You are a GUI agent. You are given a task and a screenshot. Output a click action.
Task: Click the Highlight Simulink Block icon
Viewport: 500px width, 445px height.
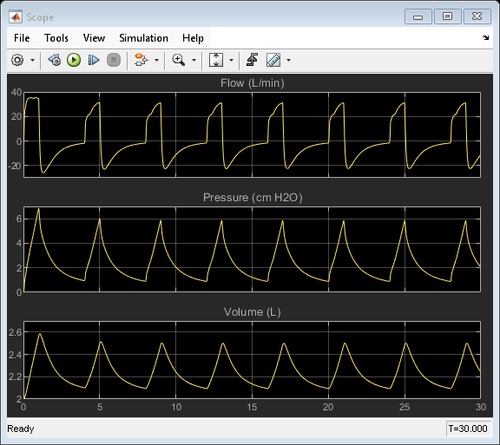[141, 60]
